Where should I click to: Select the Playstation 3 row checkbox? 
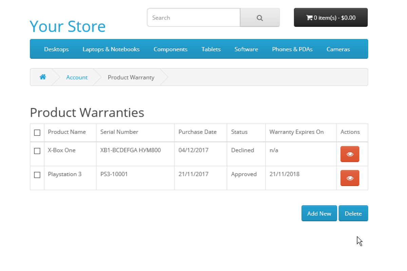click(37, 175)
